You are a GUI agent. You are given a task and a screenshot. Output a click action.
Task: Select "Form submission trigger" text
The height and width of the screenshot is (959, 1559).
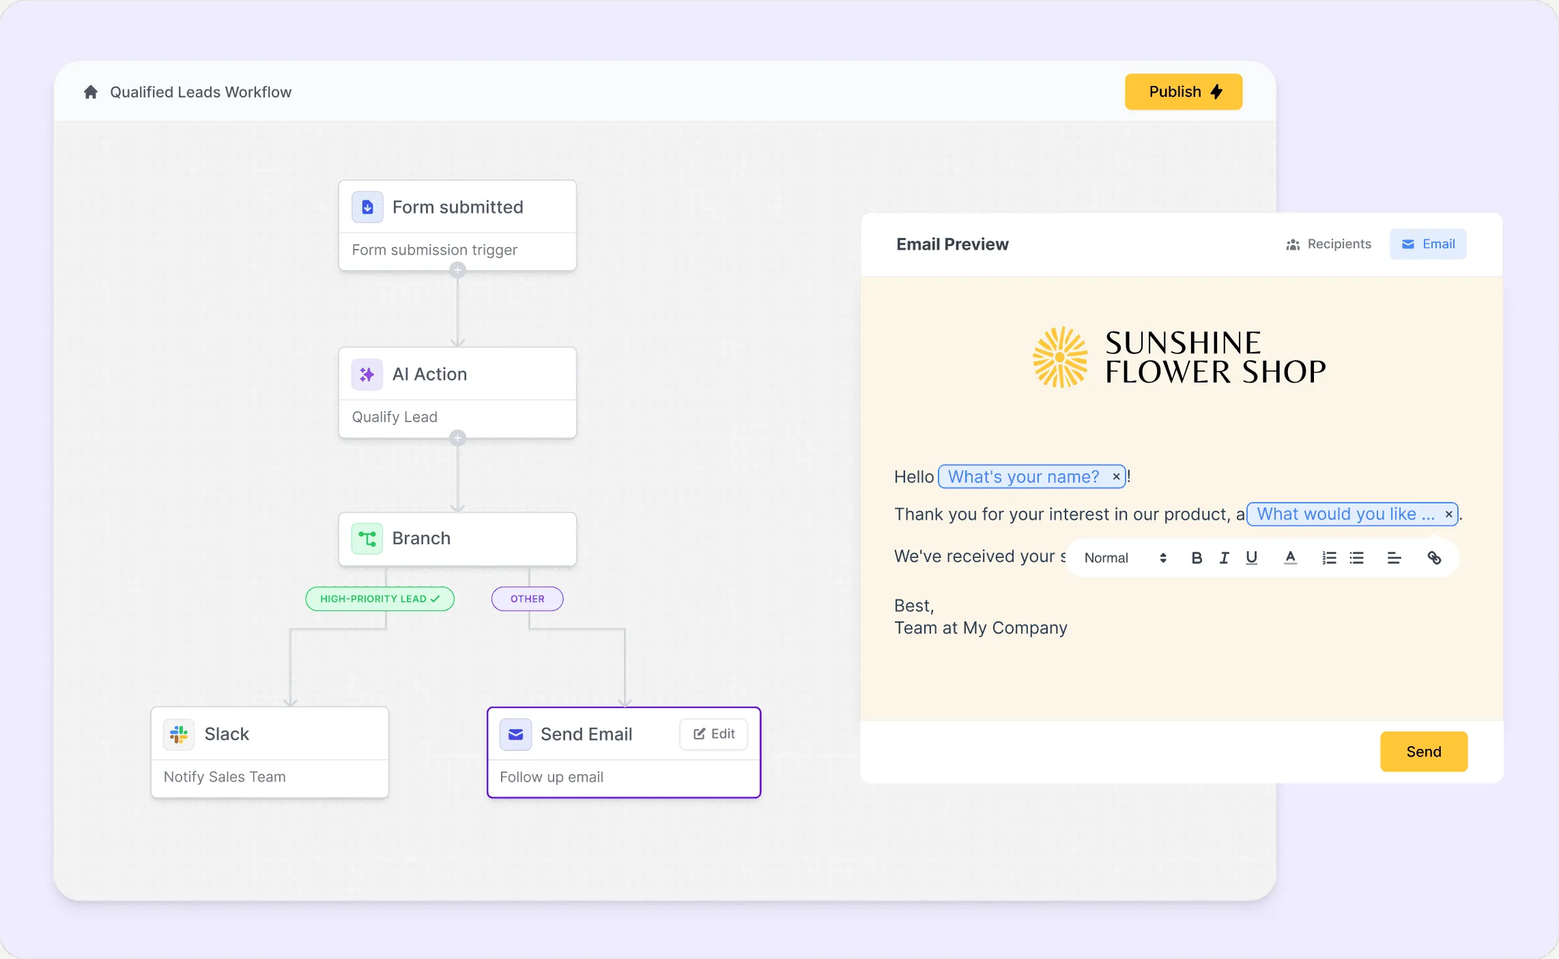point(435,250)
